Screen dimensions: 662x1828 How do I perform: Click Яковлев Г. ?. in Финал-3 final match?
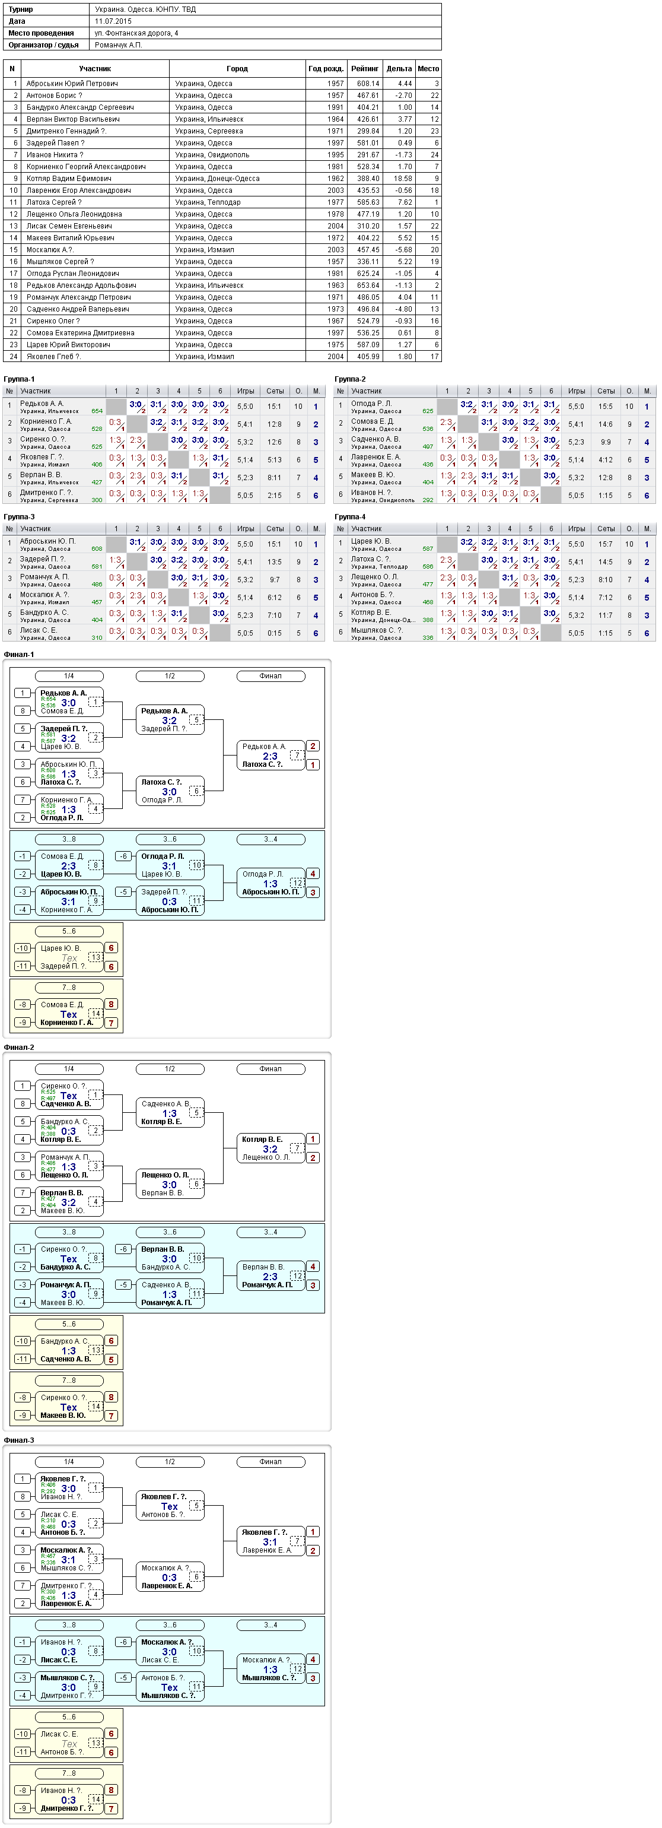click(265, 1532)
